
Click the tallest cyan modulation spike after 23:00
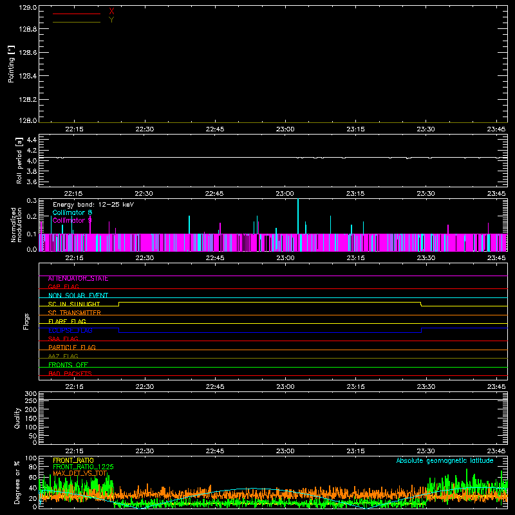298,216
